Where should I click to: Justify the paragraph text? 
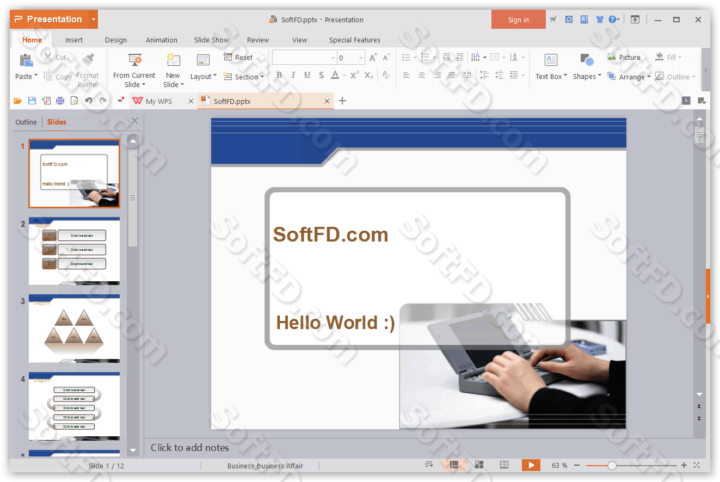point(452,75)
